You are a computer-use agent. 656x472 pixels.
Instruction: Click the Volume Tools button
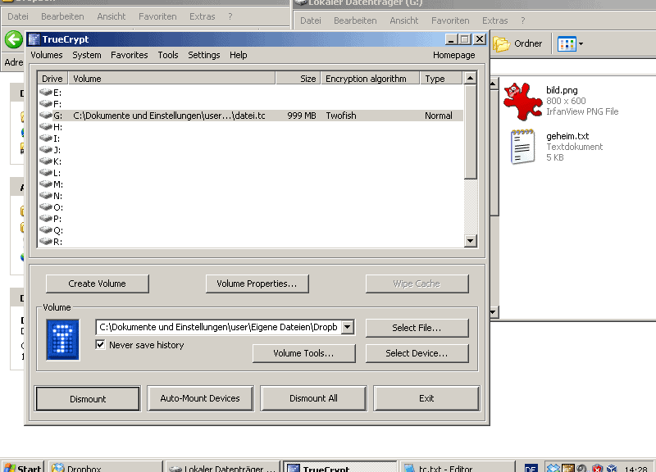[303, 353]
